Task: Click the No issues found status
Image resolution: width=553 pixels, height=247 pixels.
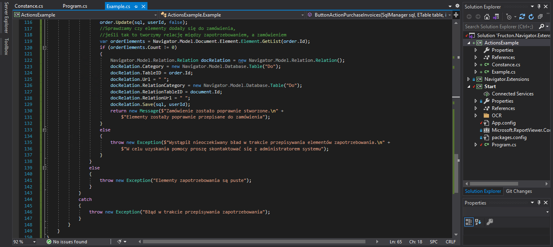Action: click(x=66, y=242)
